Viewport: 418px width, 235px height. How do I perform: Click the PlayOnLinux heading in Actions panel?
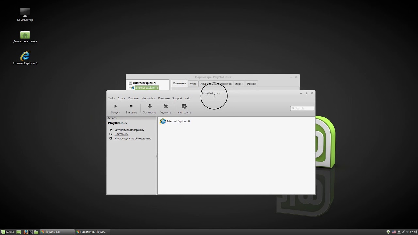pos(118,123)
